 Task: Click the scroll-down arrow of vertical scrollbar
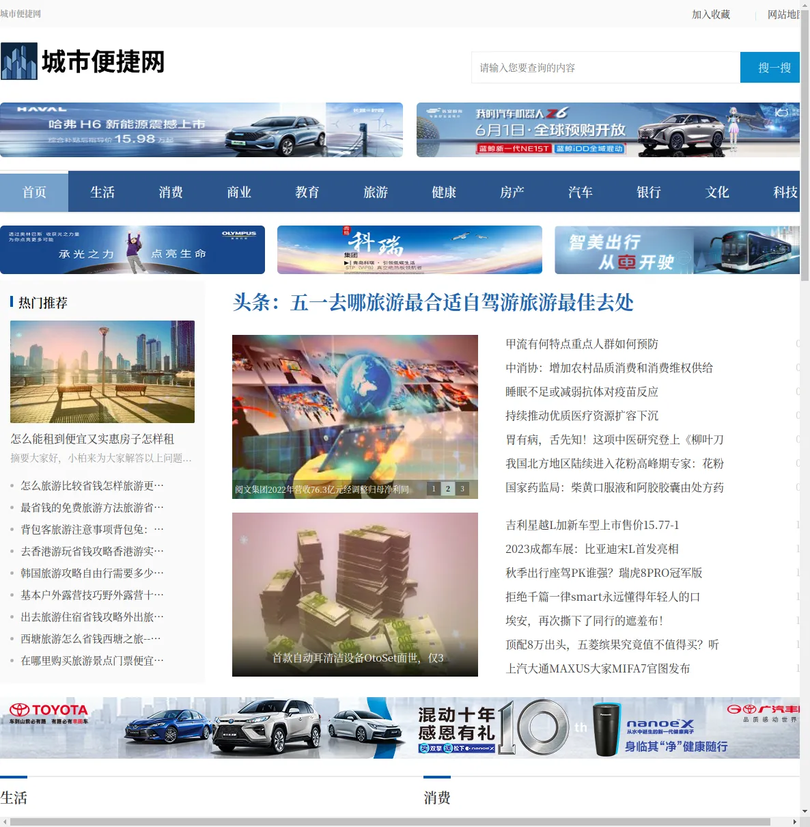click(805, 811)
